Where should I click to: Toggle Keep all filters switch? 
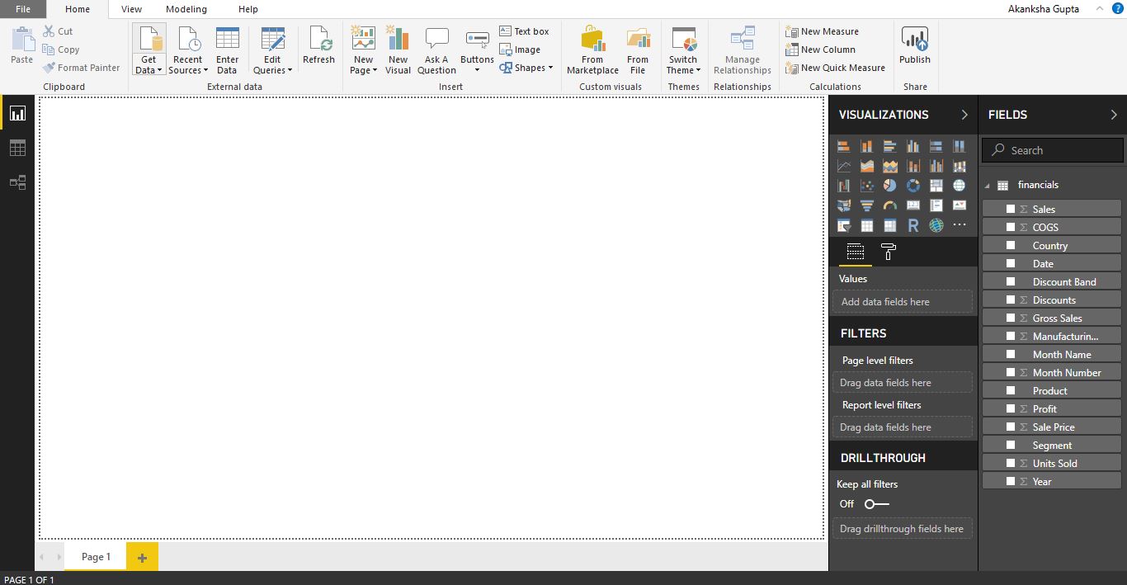point(876,503)
